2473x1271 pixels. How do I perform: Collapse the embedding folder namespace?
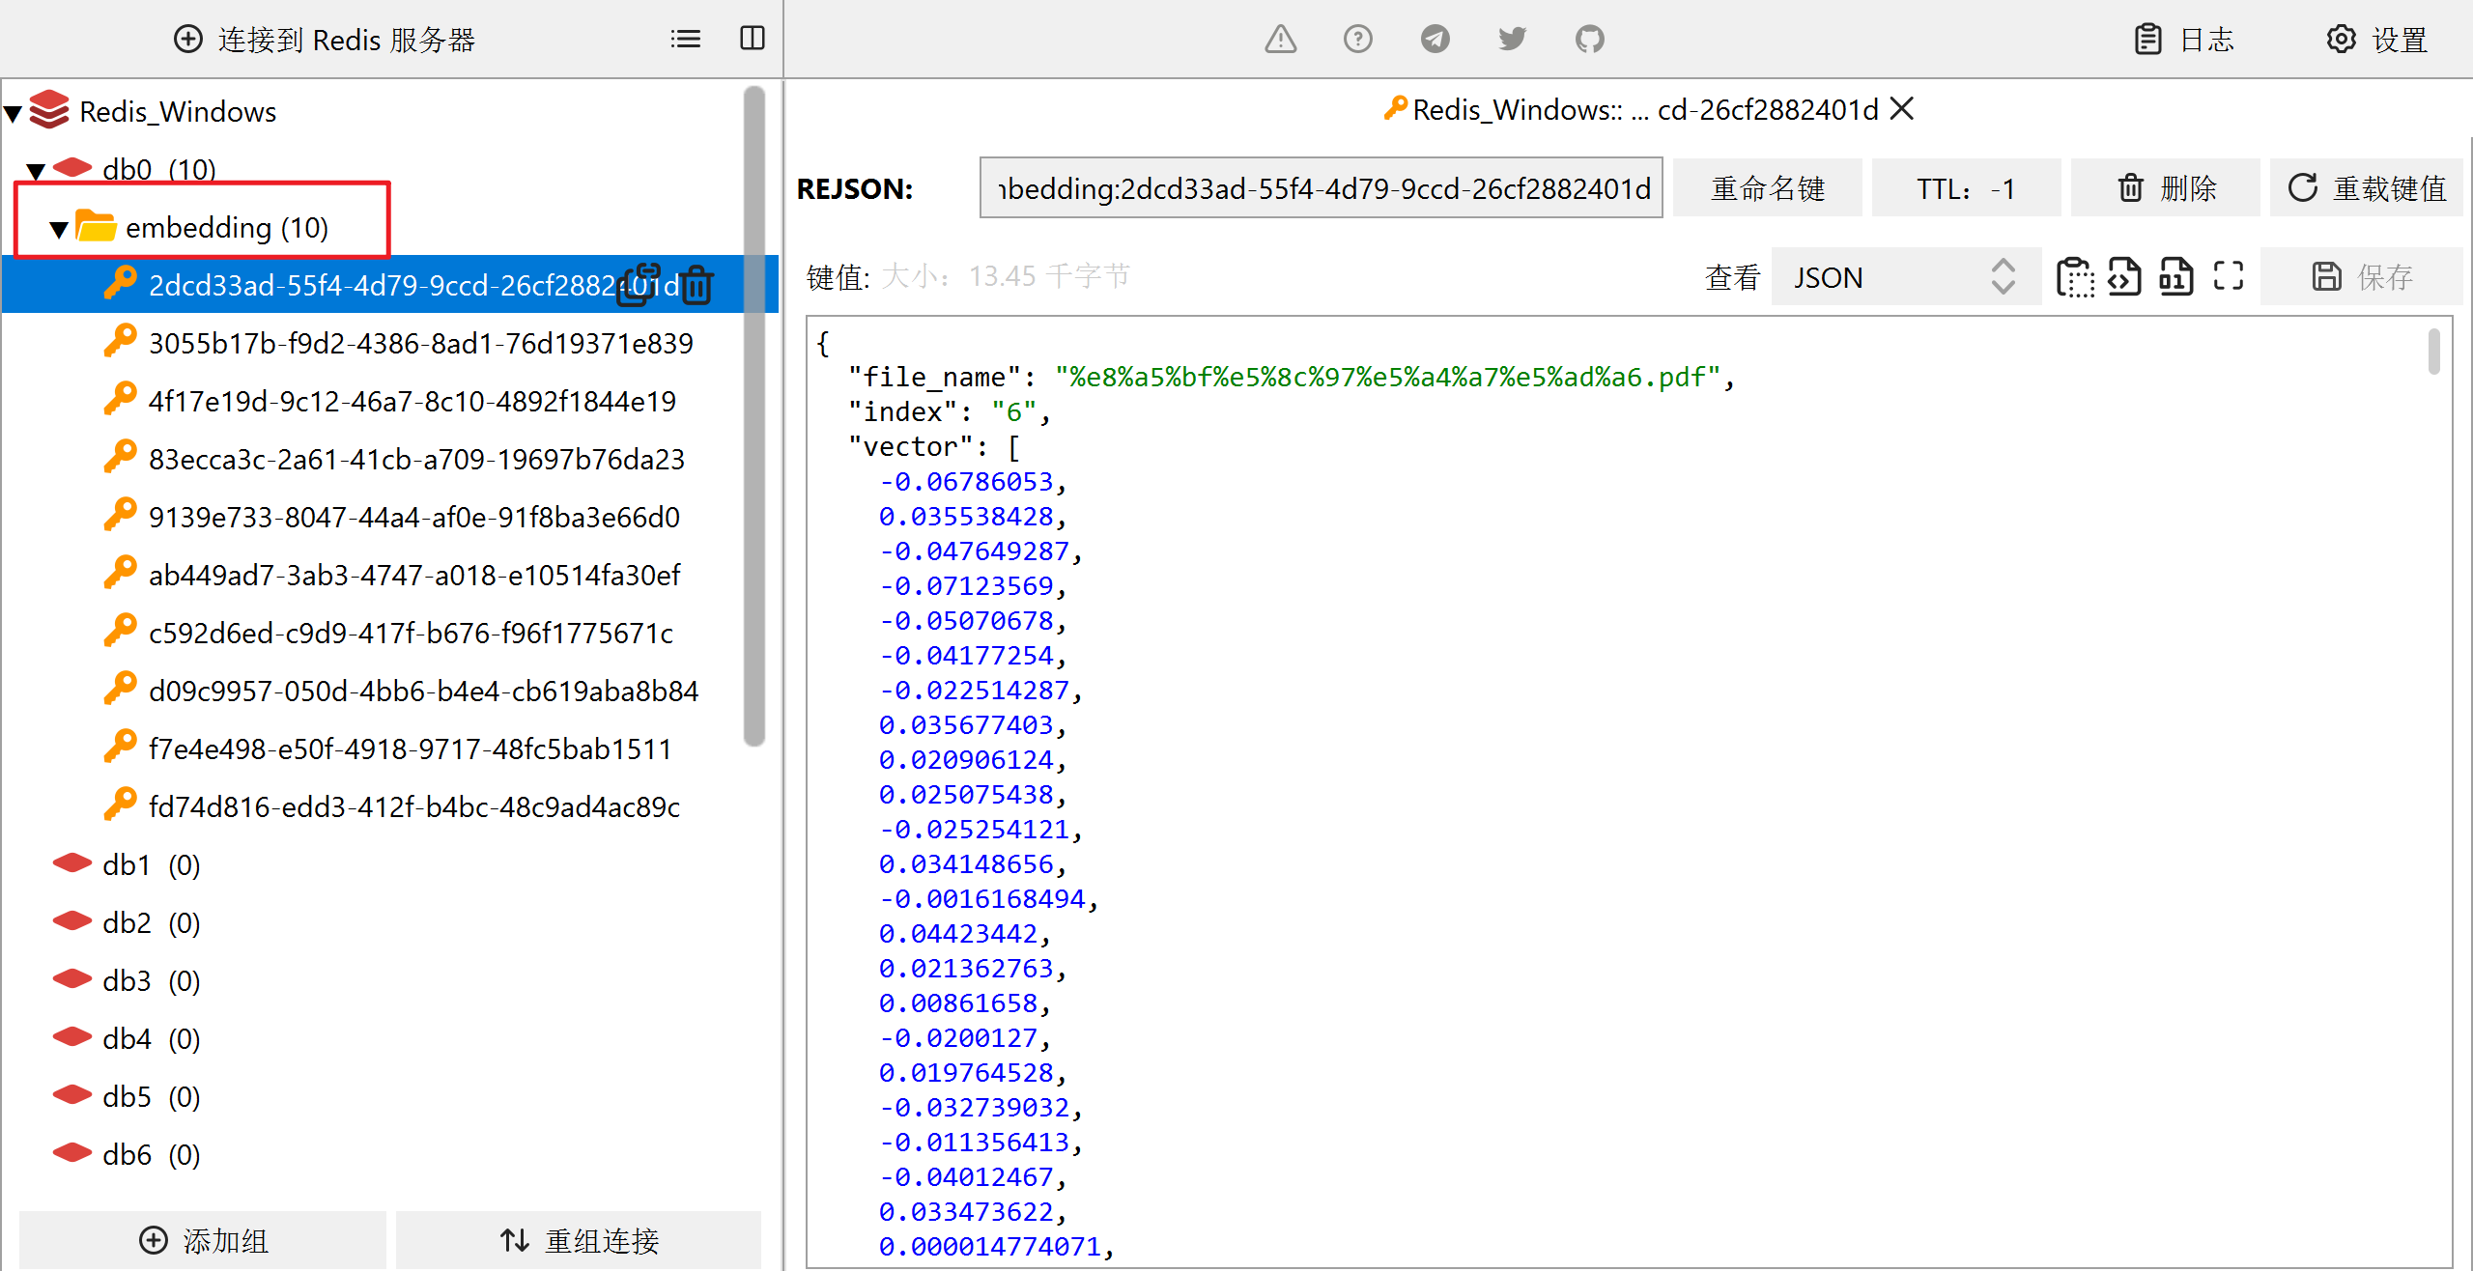59,230
